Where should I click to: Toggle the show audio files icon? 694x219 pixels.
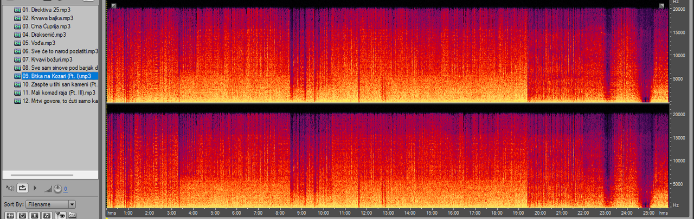click(x=9, y=215)
